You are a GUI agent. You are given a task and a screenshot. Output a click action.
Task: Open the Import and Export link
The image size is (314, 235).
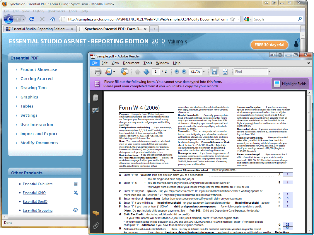(x=39, y=134)
